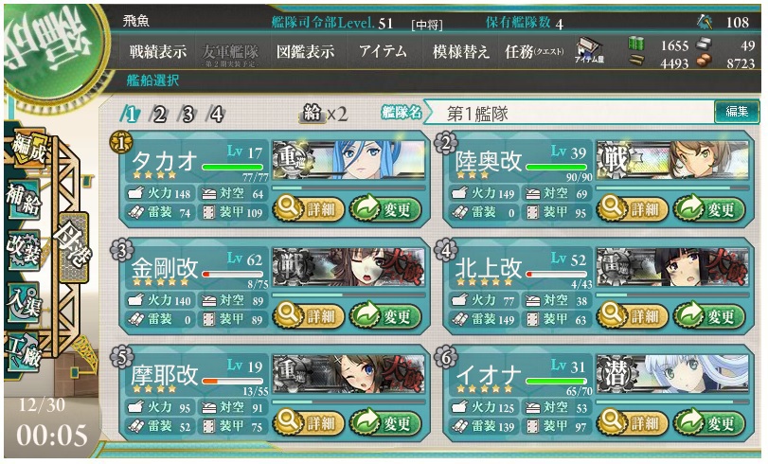Switch to fleet tab 3
Image resolution: width=768 pixels, height=464 pixels.
coord(188,115)
